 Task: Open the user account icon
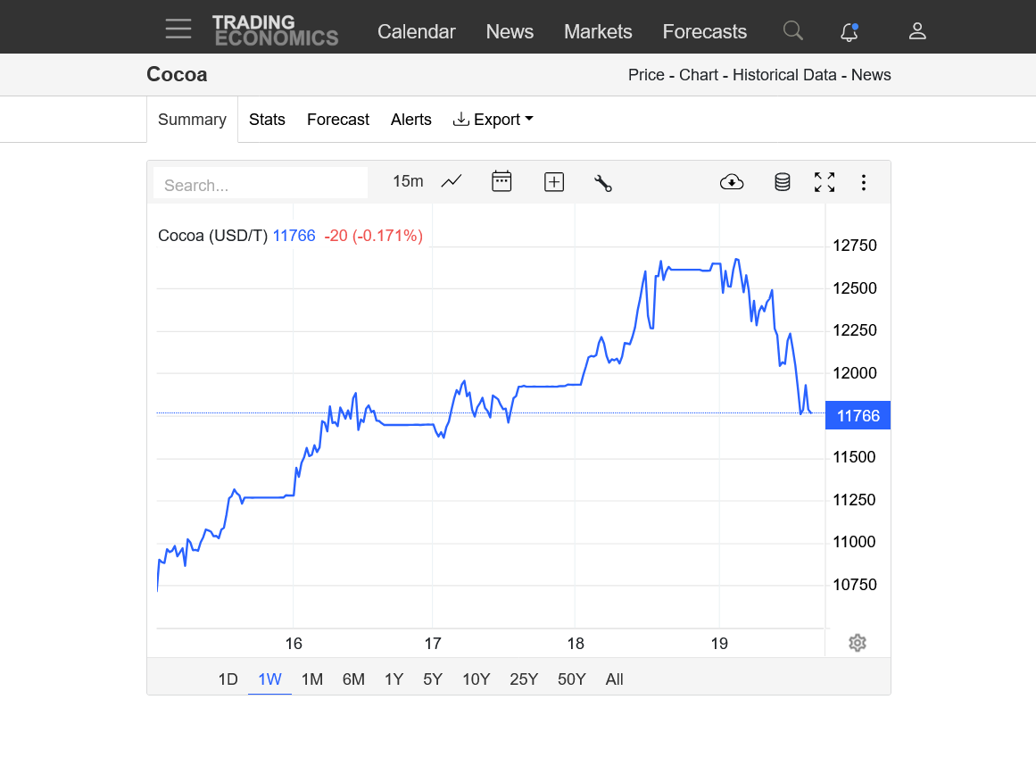917,31
